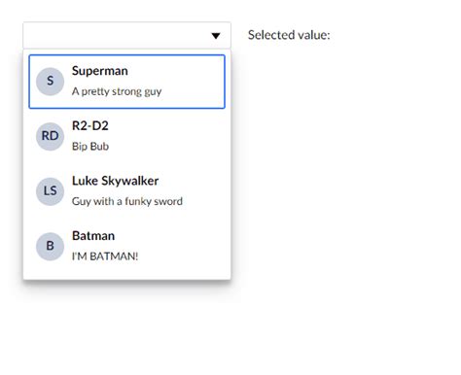The height and width of the screenshot is (375, 461).
Task: Click the Superman avatar circle 'S'
Action: [x=50, y=82]
